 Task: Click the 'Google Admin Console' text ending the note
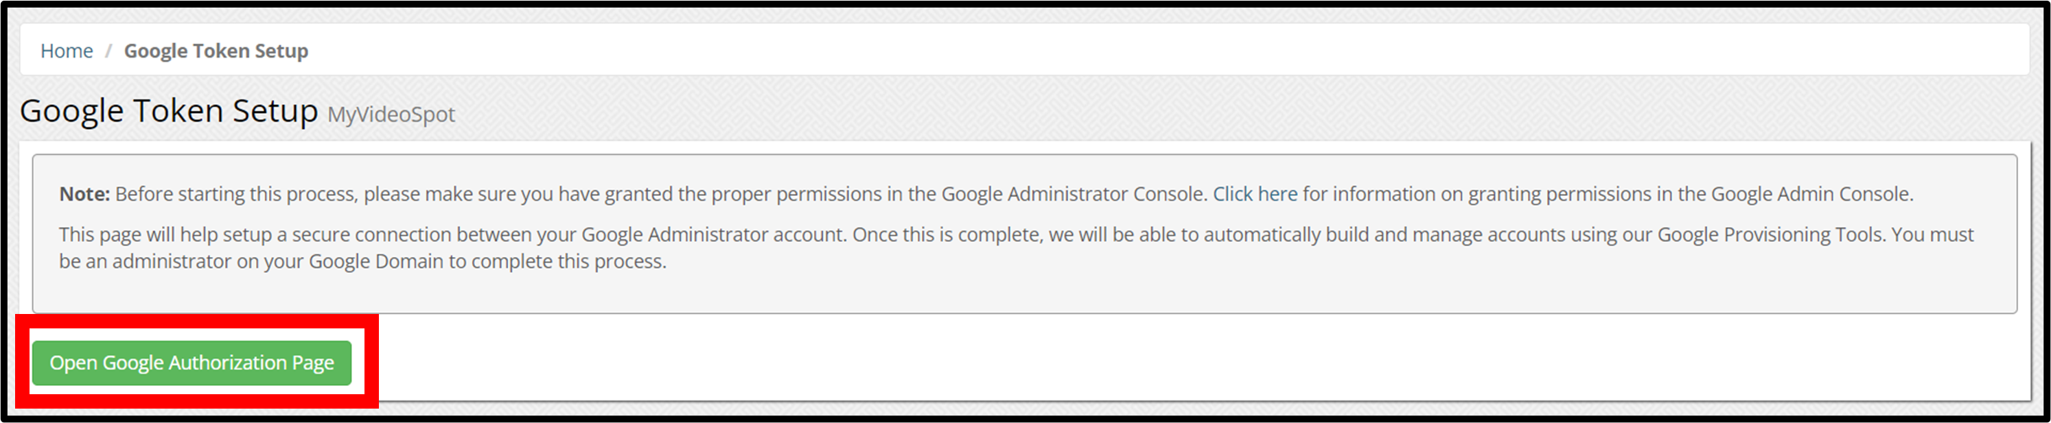1811,194
